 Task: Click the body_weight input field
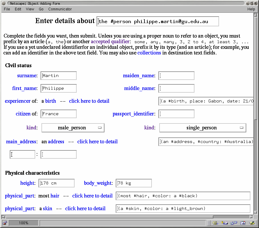click(x=134, y=183)
